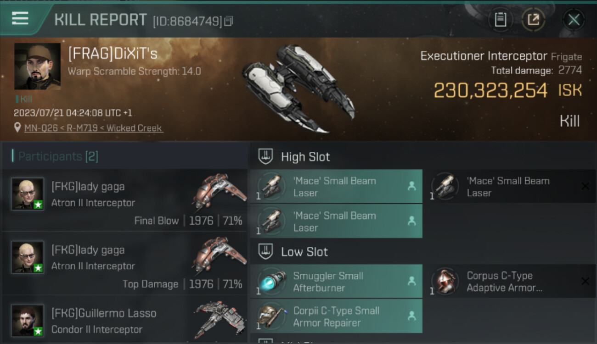Click Guillermo Lasso's portrait
The height and width of the screenshot is (344, 597).
coord(28,320)
